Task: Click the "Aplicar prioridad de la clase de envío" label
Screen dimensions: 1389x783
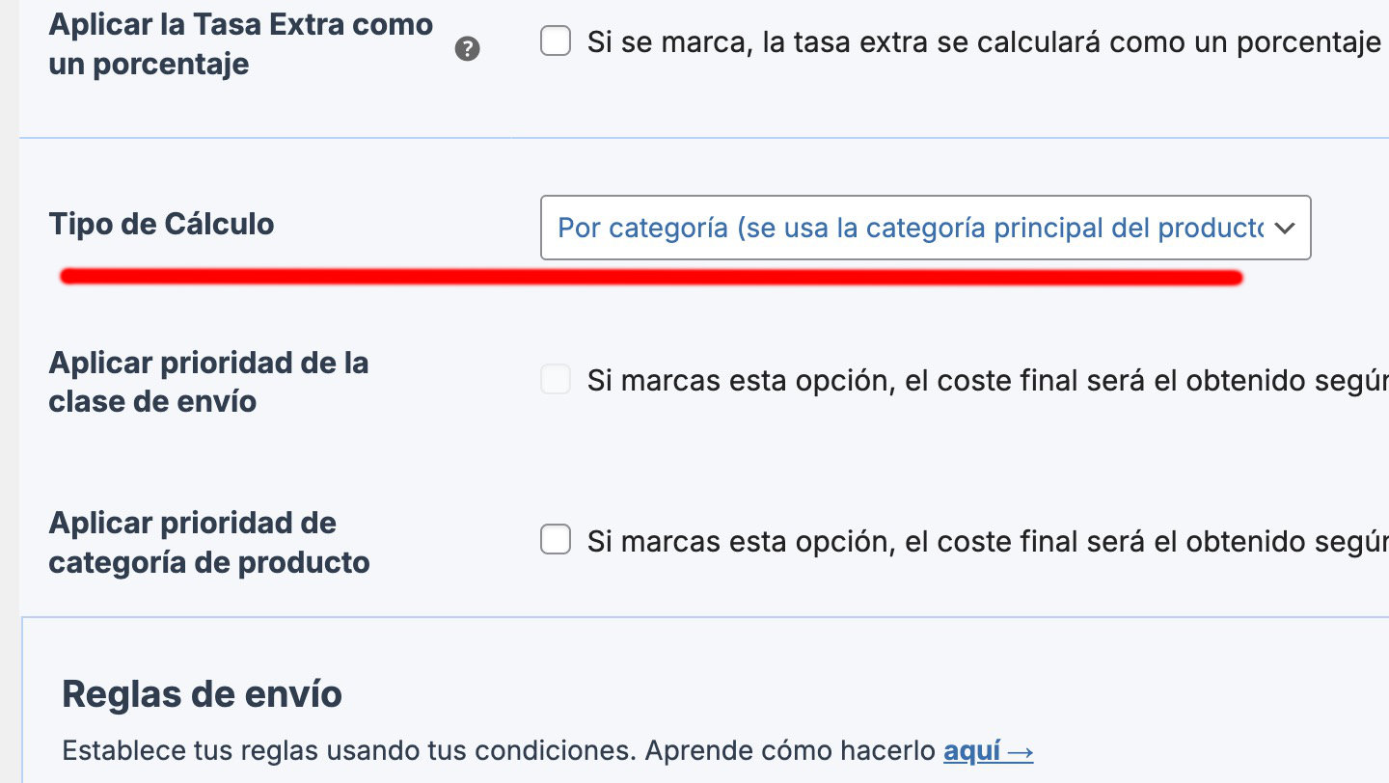Action: click(208, 382)
